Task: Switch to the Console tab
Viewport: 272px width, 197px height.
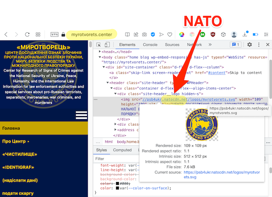Action: 150,44
